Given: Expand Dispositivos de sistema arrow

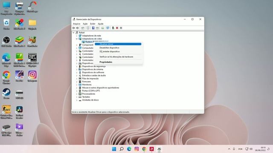Looking at the screenshot, I should [77, 69].
